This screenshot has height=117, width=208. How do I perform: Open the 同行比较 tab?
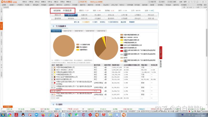pos(151,15)
